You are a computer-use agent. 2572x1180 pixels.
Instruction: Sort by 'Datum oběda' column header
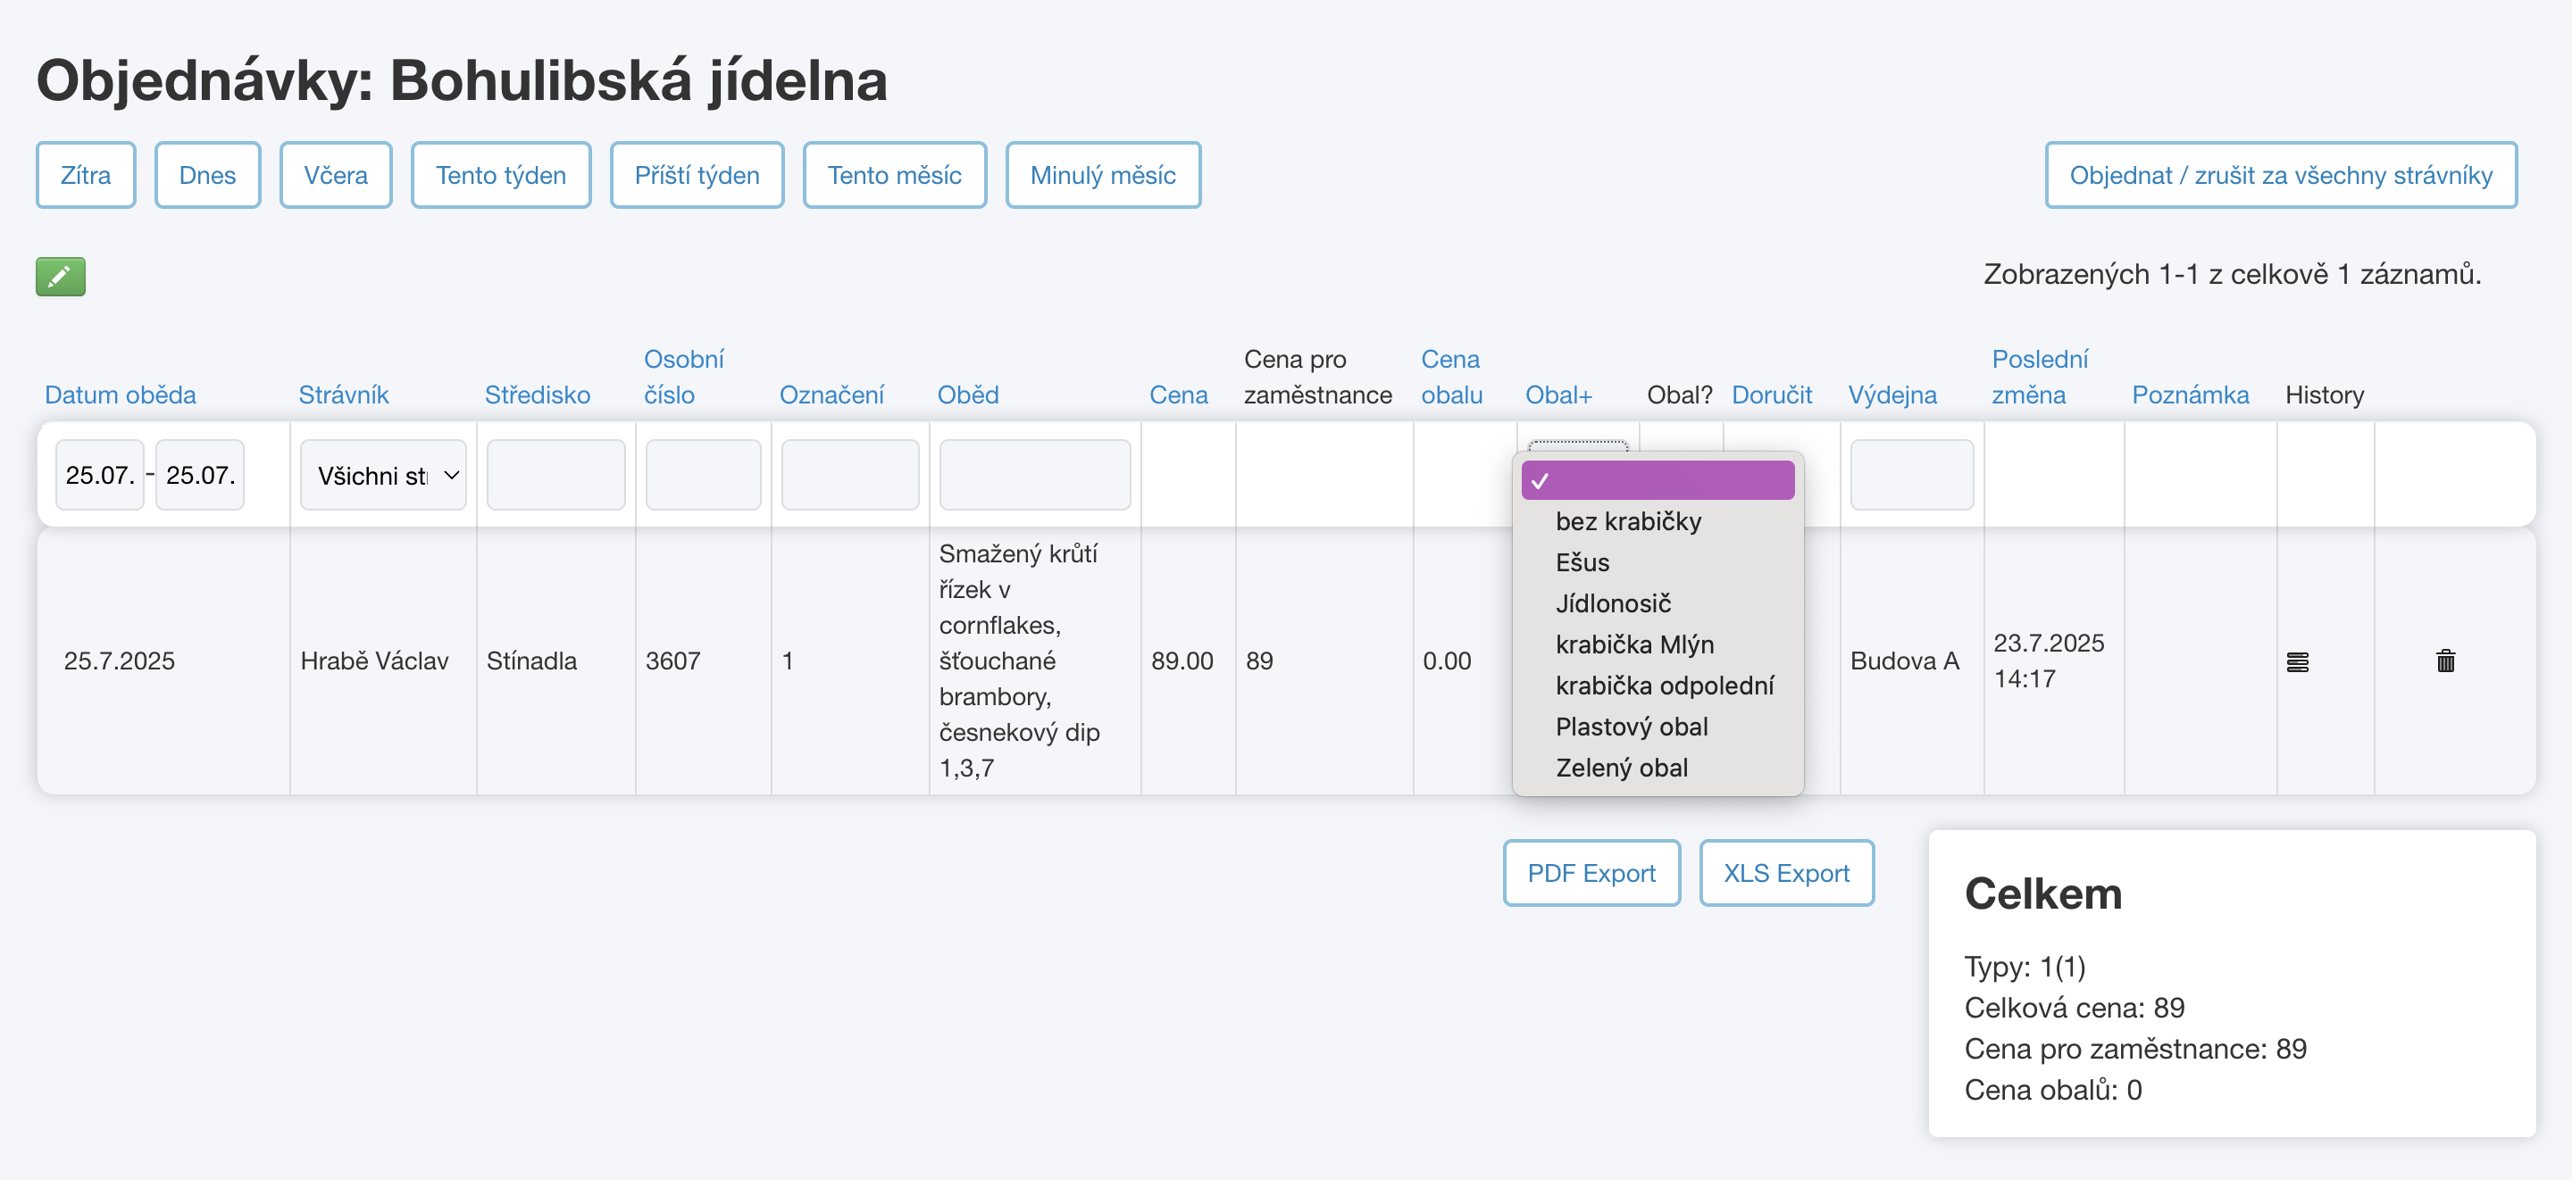click(x=120, y=395)
